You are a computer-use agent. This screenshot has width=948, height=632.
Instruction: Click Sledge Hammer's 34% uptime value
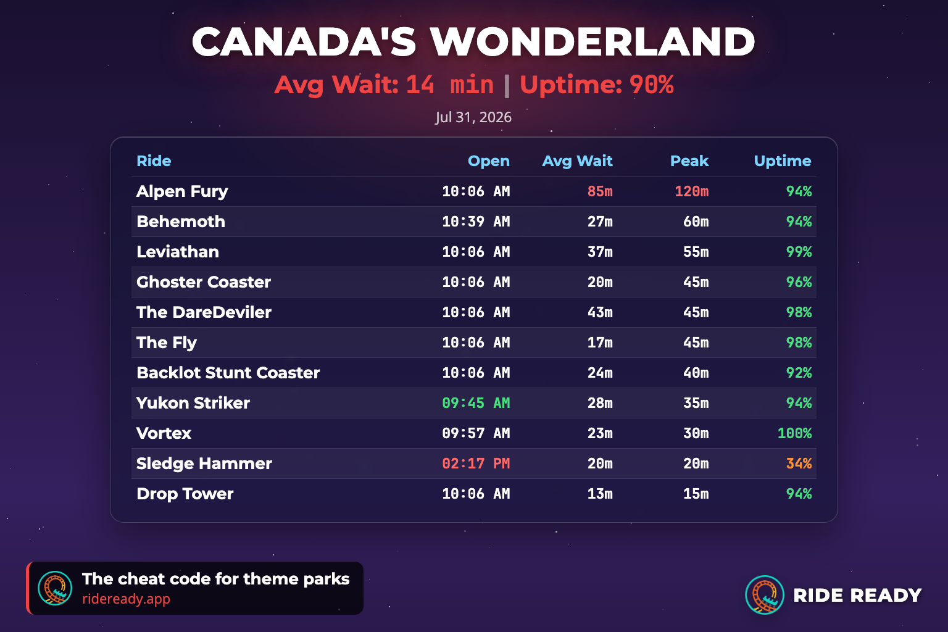coord(799,464)
